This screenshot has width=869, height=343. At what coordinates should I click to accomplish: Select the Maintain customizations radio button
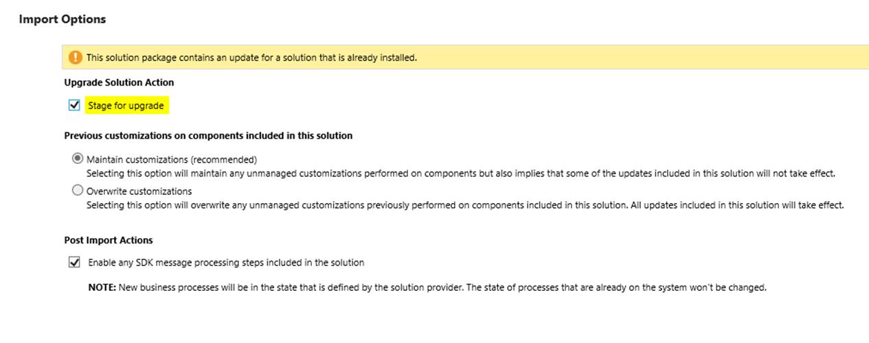[78, 158]
